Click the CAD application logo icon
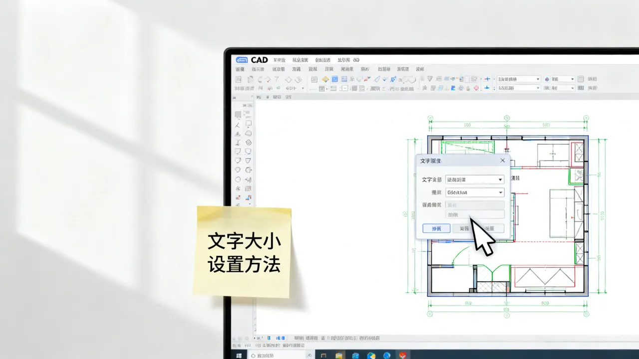The image size is (639, 359). point(242,60)
